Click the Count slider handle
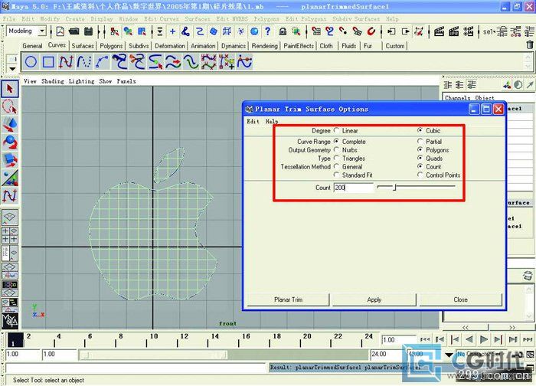Viewport: 536px width, 386px height. pyautogui.click(x=394, y=187)
